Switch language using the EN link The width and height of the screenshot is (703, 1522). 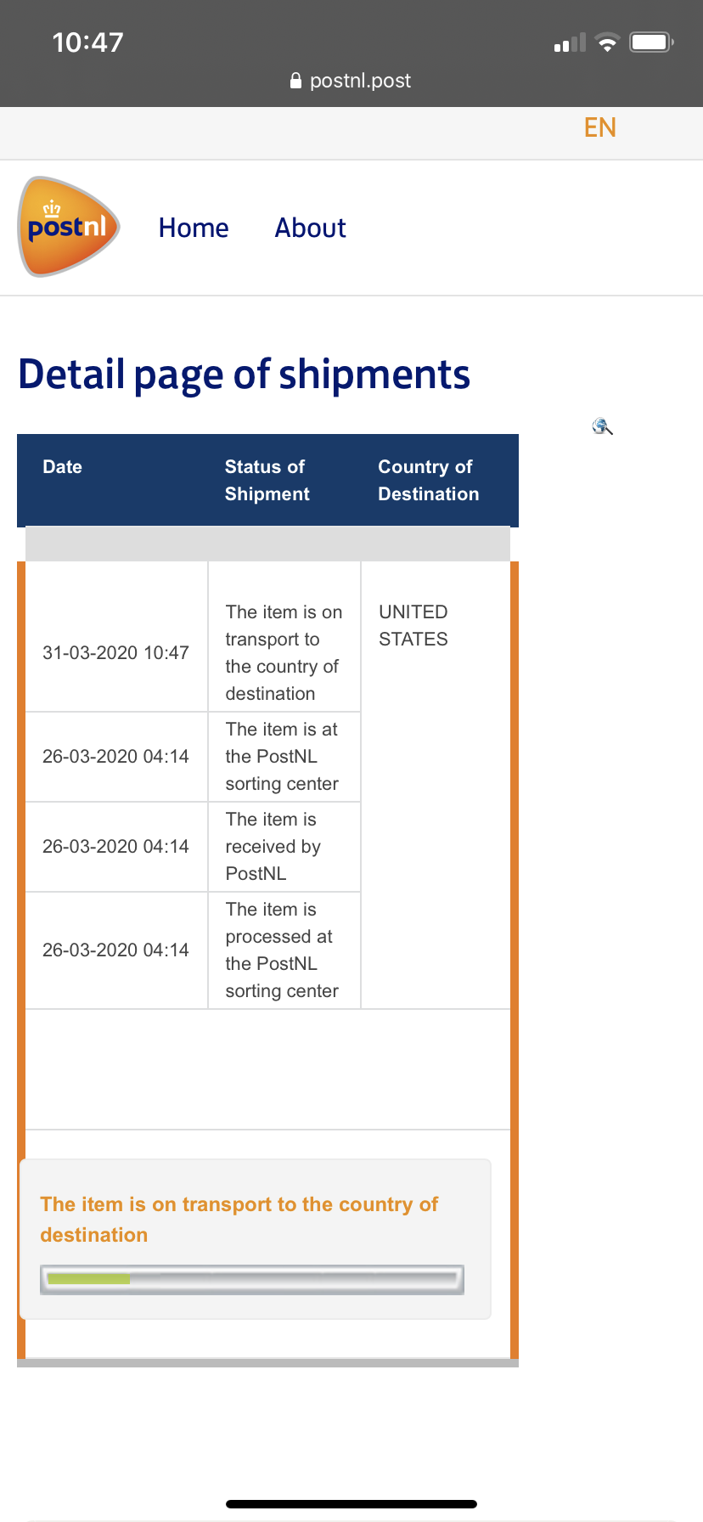[599, 127]
